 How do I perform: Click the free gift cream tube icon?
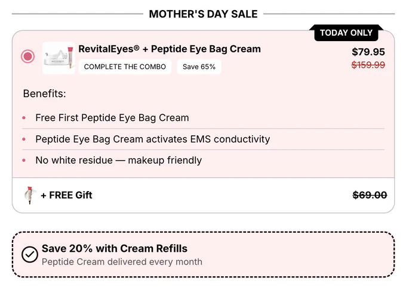29,195
